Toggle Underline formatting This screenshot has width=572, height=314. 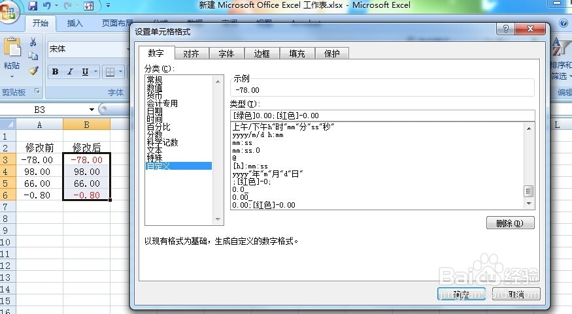tap(85, 71)
